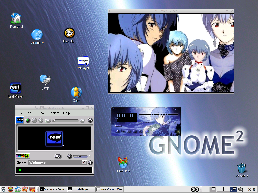Screen dimensions: 258x193
Task: Stop playback in RealPlayer
Action: (41, 120)
